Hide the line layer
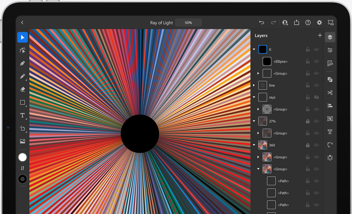Screen dimensions: 352x214 coord(316,85)
